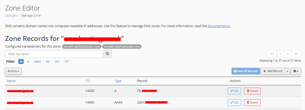The image size is (305, 110).
Task: Jump to last page of records
Action: click(296, 54)
